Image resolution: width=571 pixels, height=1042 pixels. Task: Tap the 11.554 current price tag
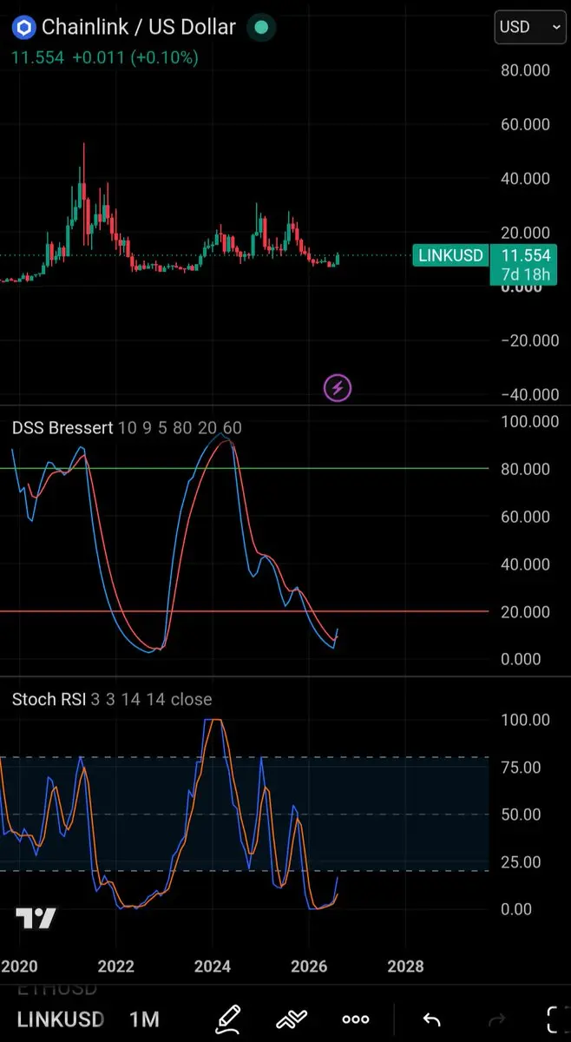pos(525,255)
